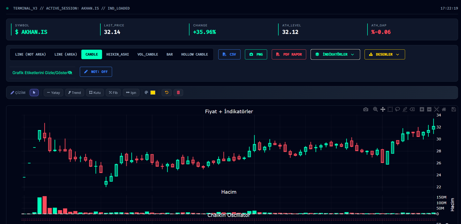
Task: Select the freehand draw pen tool
Action: point(405,110)
